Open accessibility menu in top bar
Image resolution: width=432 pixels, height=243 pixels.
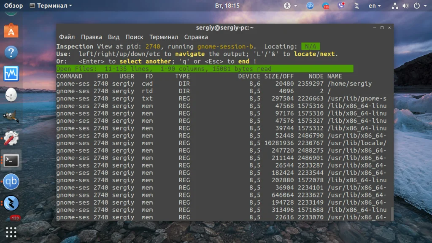[290, 5]
